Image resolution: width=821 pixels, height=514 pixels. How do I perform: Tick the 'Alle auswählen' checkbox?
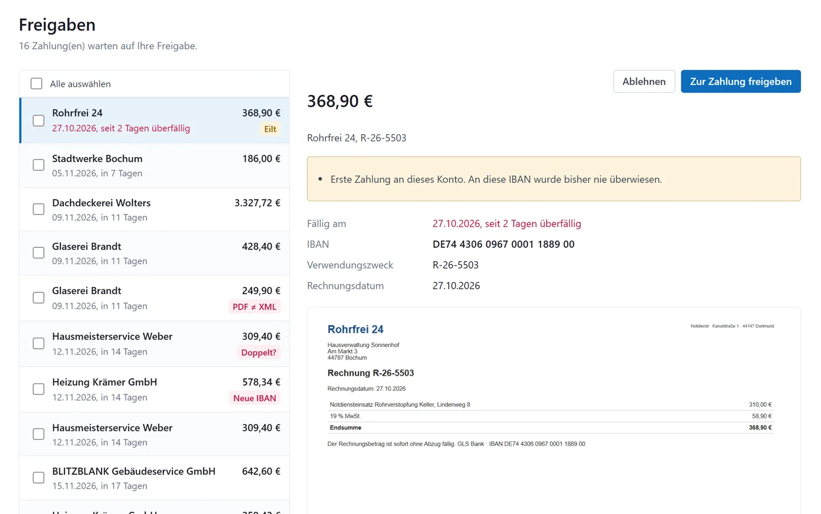coord(36,84)
